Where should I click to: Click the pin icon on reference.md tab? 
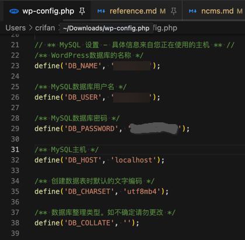pyautogui.click(x=173, y=11)
